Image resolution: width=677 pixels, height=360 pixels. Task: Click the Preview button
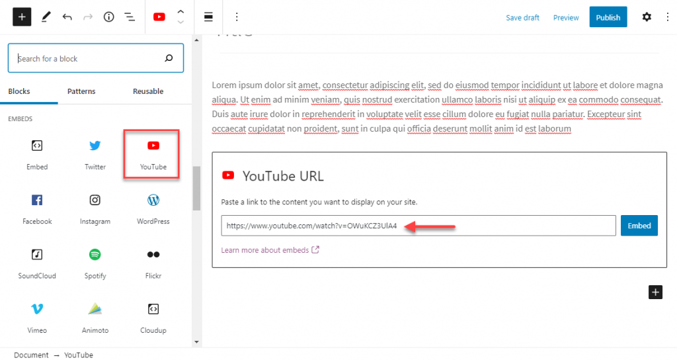click(x=566, y=17)
